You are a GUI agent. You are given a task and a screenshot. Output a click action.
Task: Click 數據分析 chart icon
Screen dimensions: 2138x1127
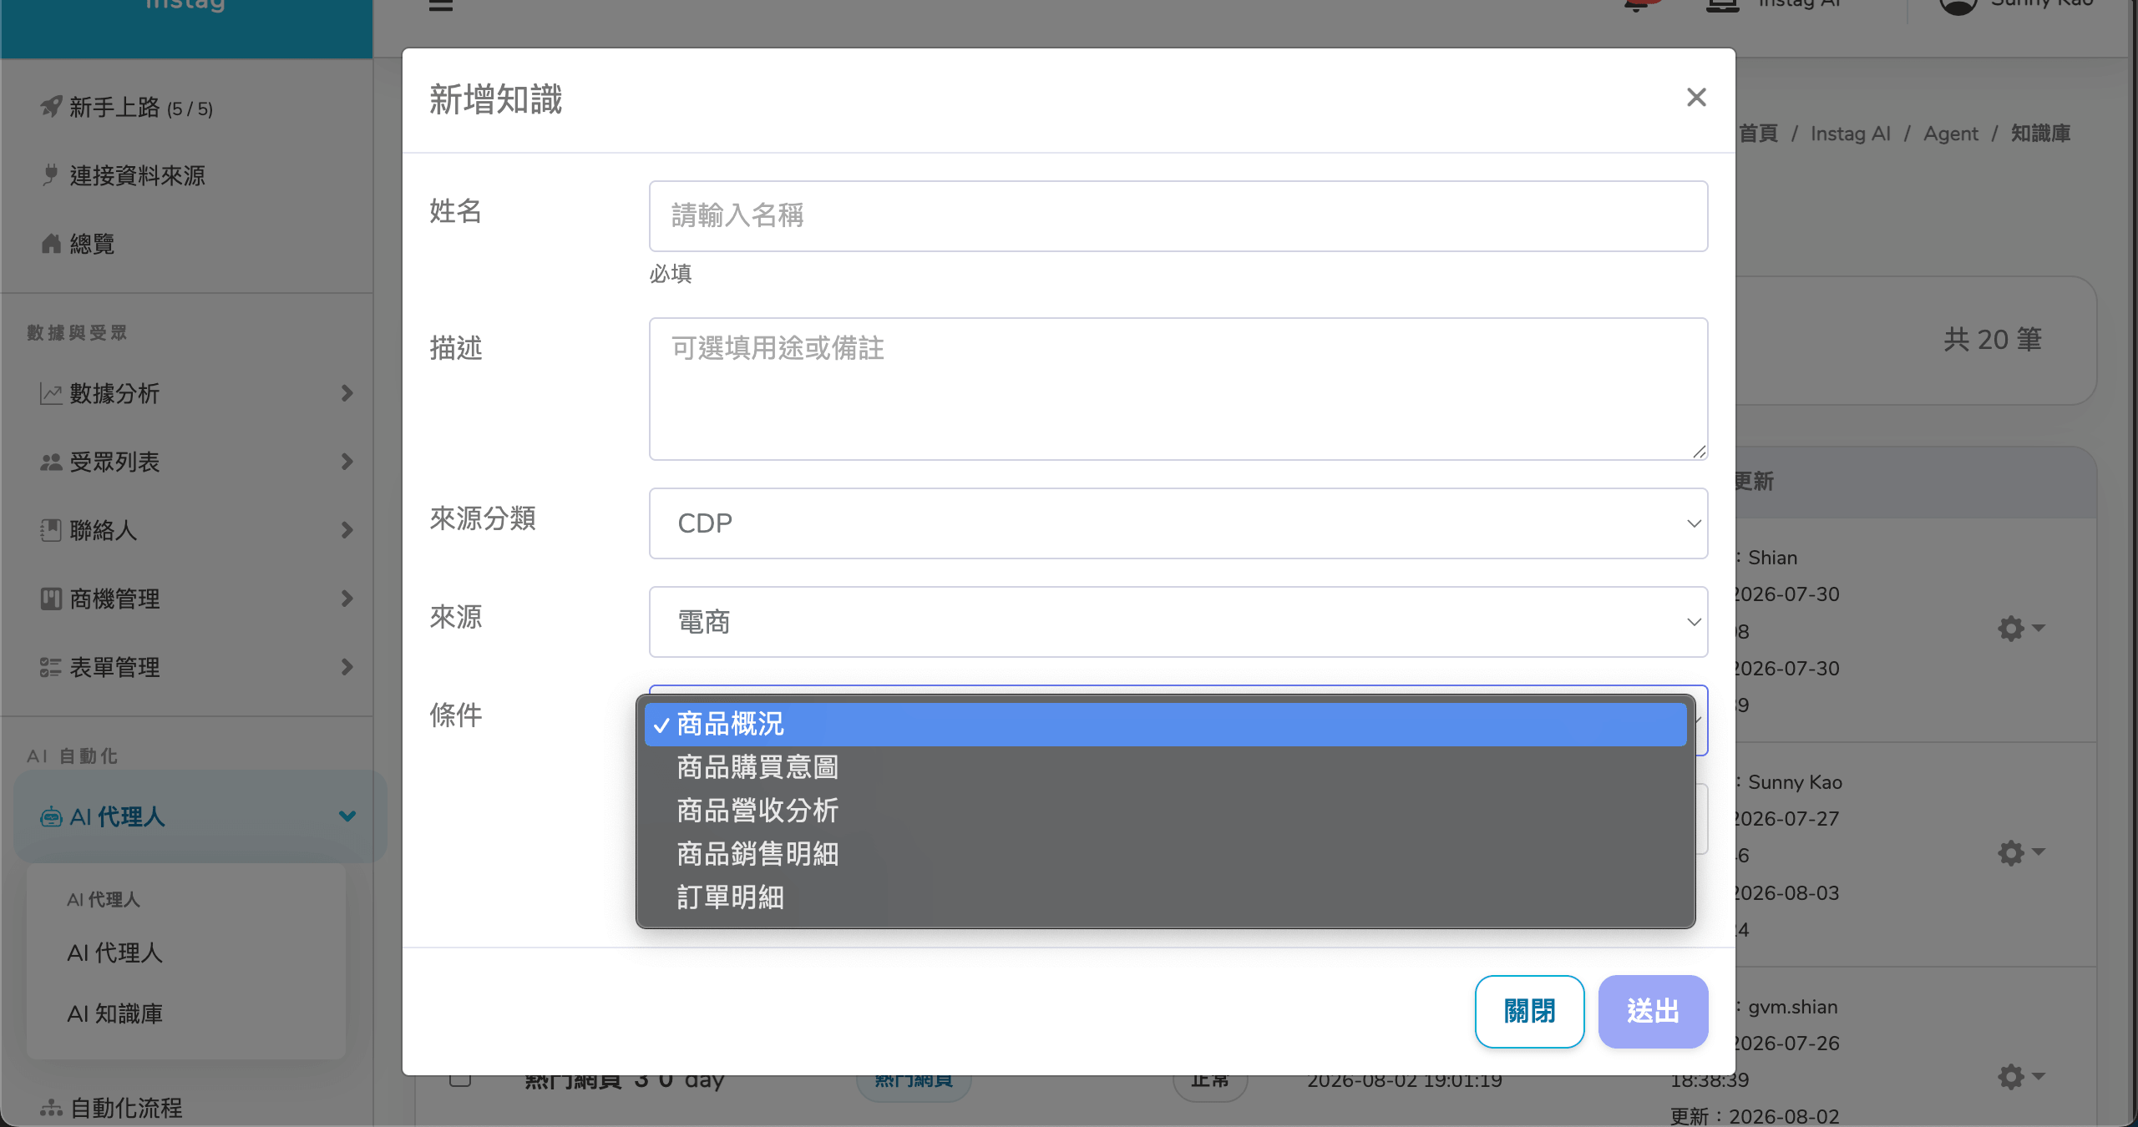coord(51,394)
